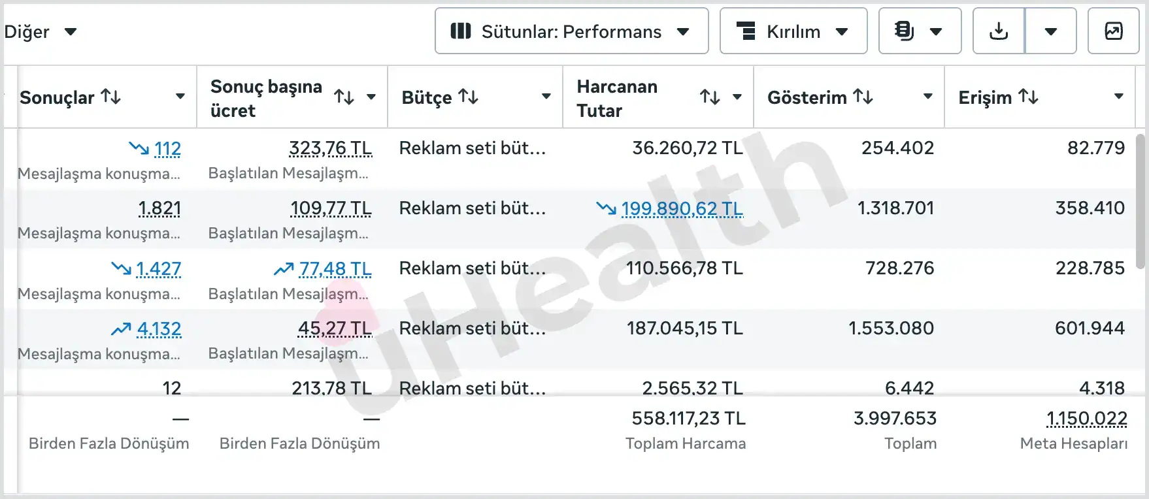
Task: Open the reports icon dropdown
Action: point(920,31)
